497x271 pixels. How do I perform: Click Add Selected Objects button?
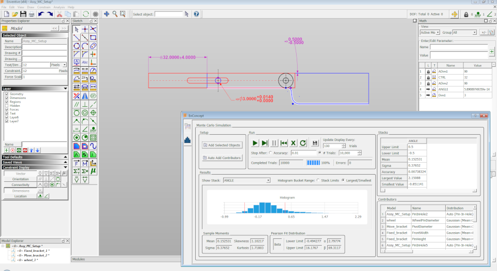click(222, 145)
